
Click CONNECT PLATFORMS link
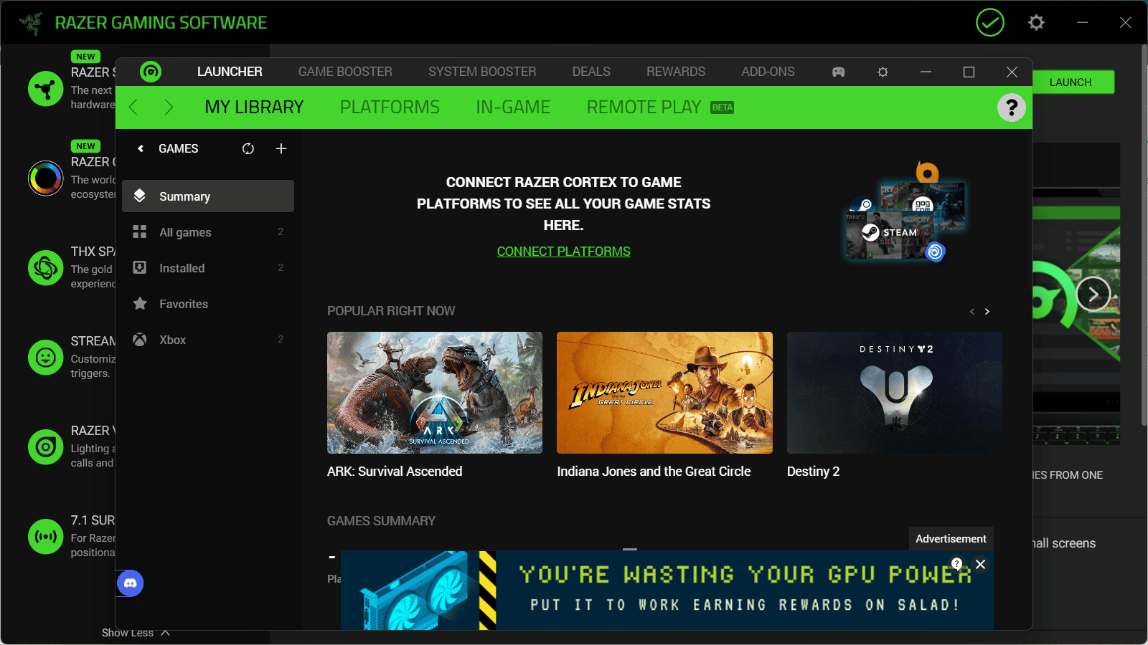(564, 252)
